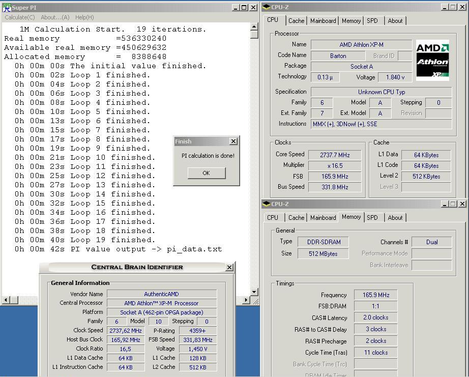The image size is (469, 377).
Task: Maximize the Super PI window
Action: (x=244, y=8)
